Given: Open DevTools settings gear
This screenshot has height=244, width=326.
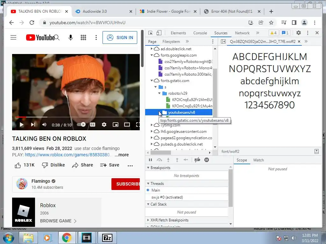Looking at the screenshot, I should click(299, 33).
